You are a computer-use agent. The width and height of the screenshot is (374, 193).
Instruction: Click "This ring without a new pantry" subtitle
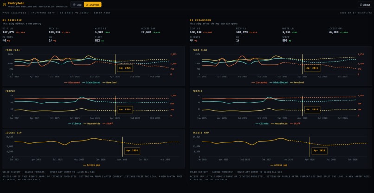(22, 24)
